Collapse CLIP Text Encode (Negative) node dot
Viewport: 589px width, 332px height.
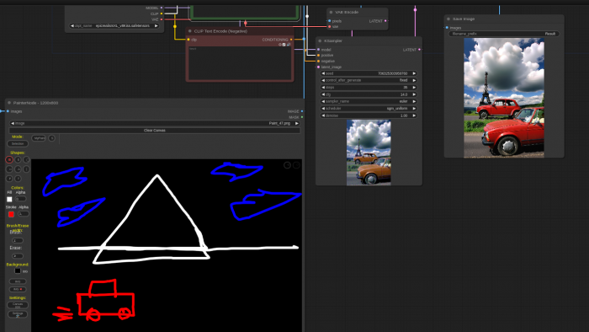tap(189, 31)
